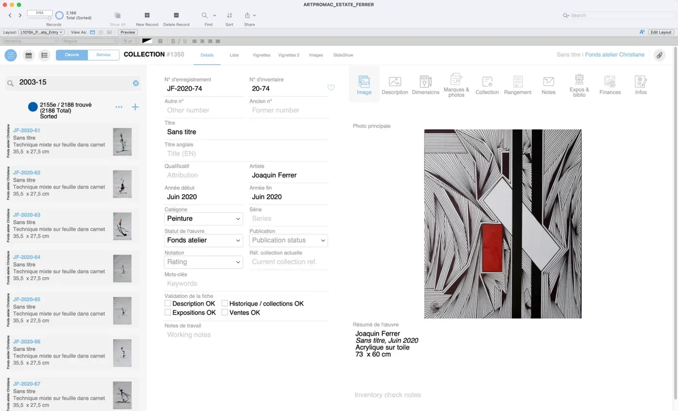Go to previous record arrow
The width and height of the screenshot is (678, 411).
(10, 16)
